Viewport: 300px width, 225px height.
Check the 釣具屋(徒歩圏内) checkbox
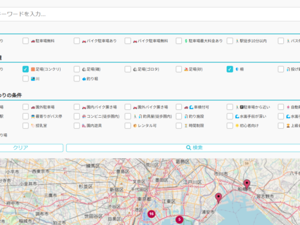(x=128, y=116)
